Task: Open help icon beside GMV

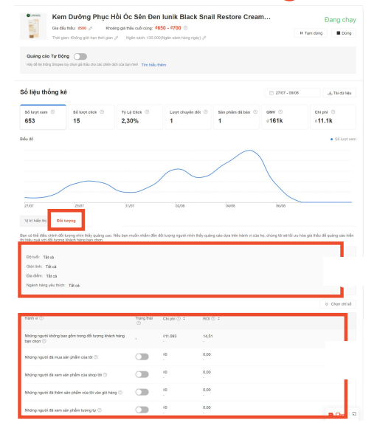Action: [280, 112]
